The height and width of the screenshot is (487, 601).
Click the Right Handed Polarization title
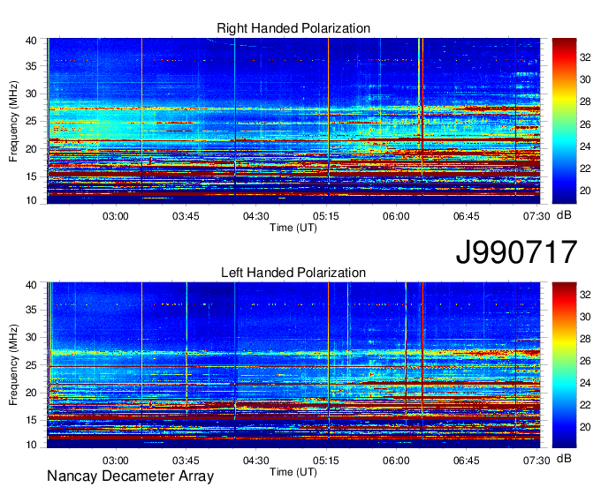(293, 28)
